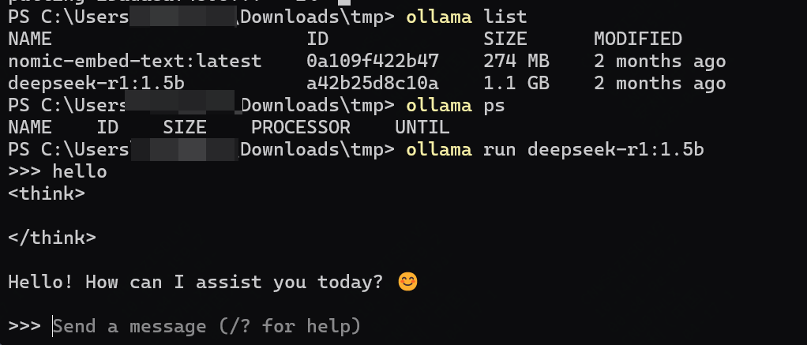Viewport: 807px width, 345px height.
Task: Click the '>>>' prompt marker on input line
Action: pos(24,326)
